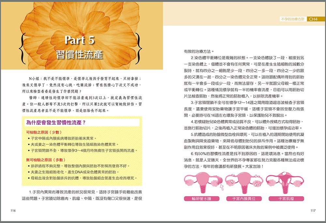The width and height of the screenshot is (326, 223).
Task: Click the 輸卵管水腫 uterus illustration
Action: (x=203, y=182)
